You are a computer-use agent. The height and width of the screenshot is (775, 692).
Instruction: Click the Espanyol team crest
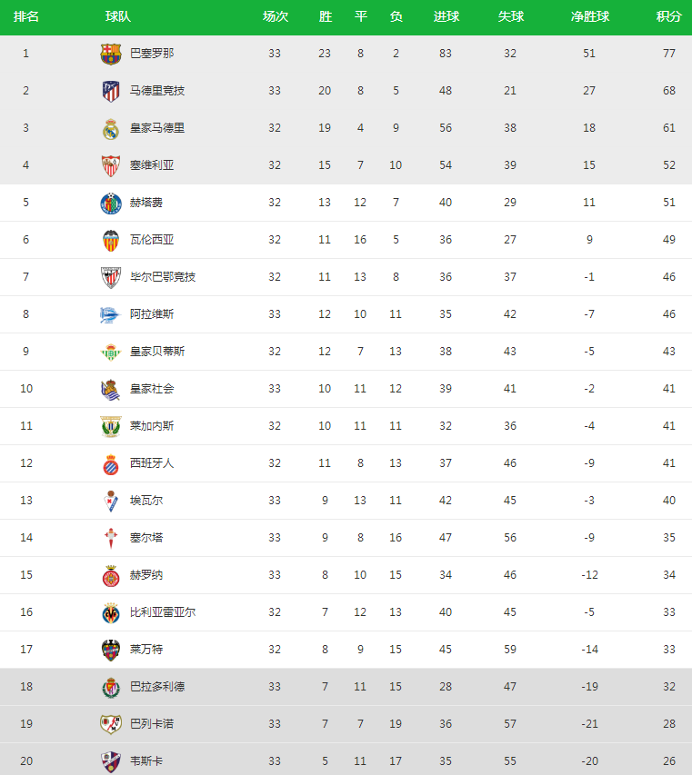click(x=111, y=464)
